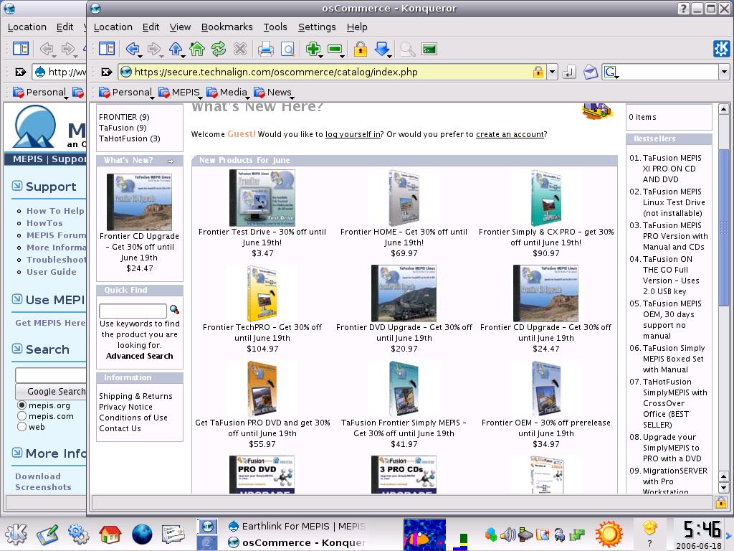The width and height of the screenshot is (734, 551).
Task: Open the search engine combo dropdown arrow
Action: [724, 72]
